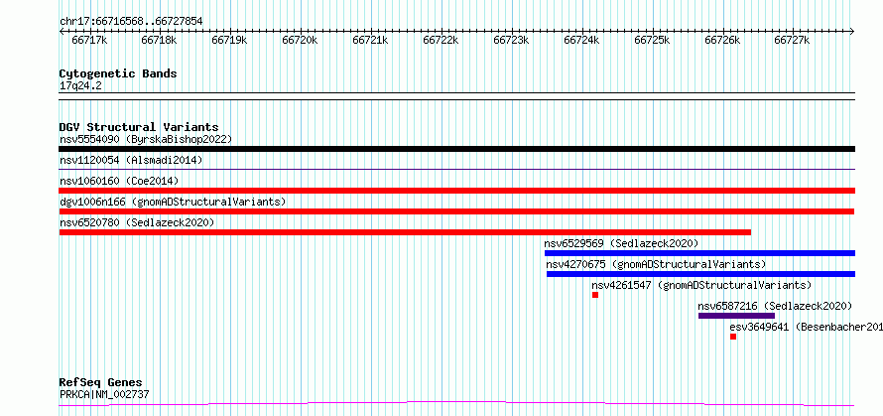Viewport: 883px width, 416px height.
Task: Open the nsv4270675 (gnomADStructuralVariants) label
Action: click(656, 264)
